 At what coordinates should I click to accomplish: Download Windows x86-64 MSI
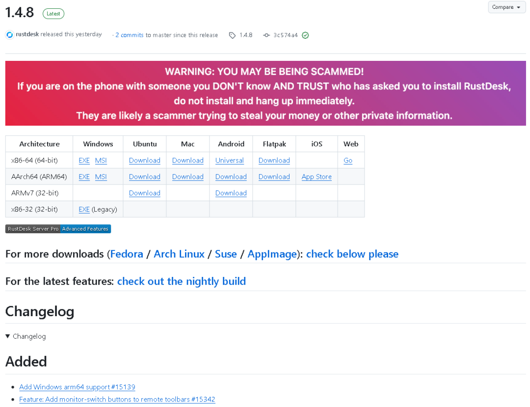tap(101, 161)
